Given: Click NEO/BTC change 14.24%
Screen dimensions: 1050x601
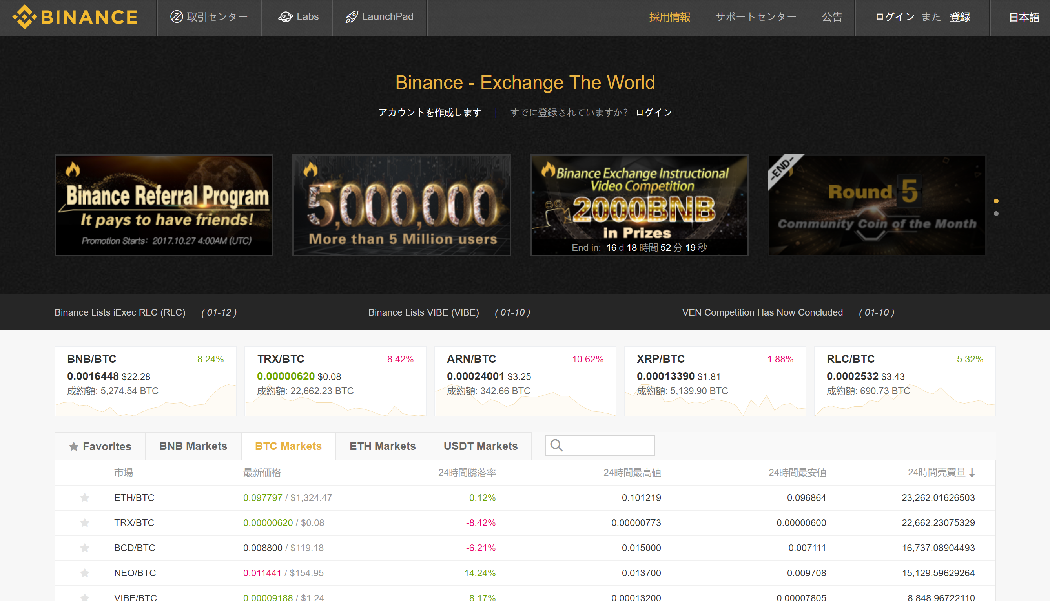Looking at the screenshot, I should pyautogui.click(x=480, y=574).
